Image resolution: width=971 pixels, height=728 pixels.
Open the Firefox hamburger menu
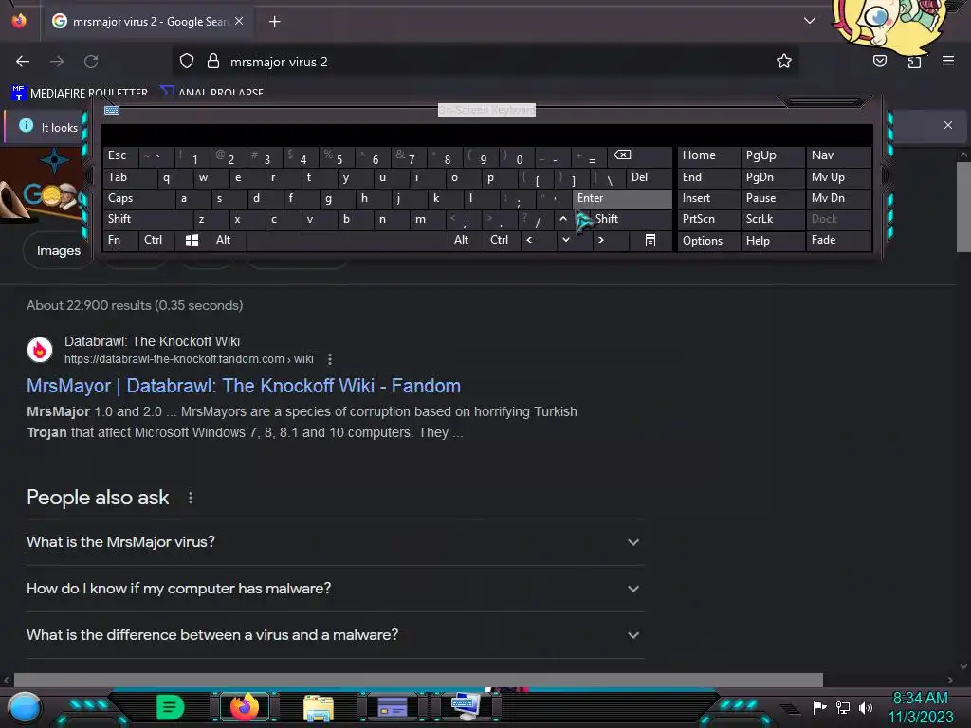pyautogui.click(x=948, y=61)
